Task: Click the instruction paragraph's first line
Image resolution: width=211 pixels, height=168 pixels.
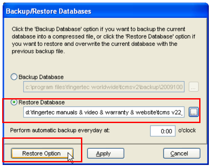Action: [98, 29]
